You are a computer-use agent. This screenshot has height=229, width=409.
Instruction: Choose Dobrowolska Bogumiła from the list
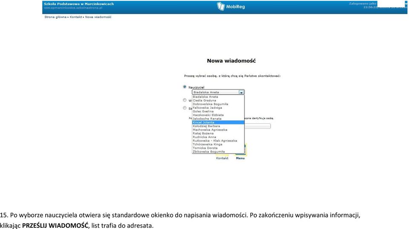pos(218,104)
